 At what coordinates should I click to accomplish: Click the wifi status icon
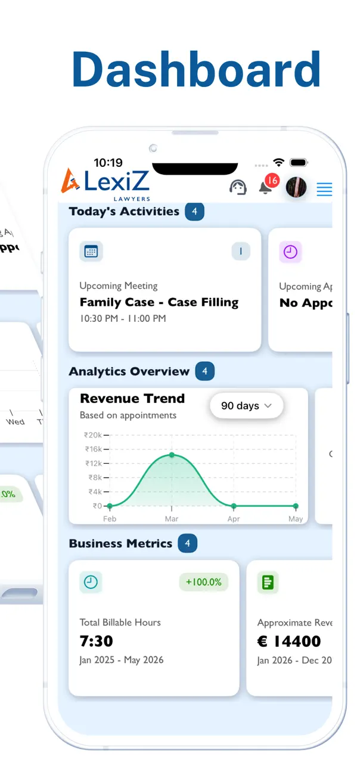pyautogui.click(x=279, y=163)
